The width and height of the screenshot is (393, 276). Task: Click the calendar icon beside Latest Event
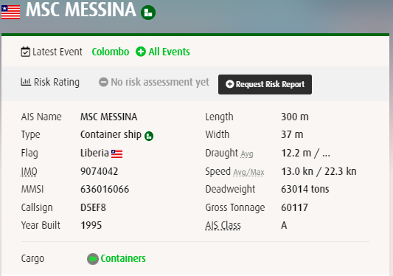(25, 52)
